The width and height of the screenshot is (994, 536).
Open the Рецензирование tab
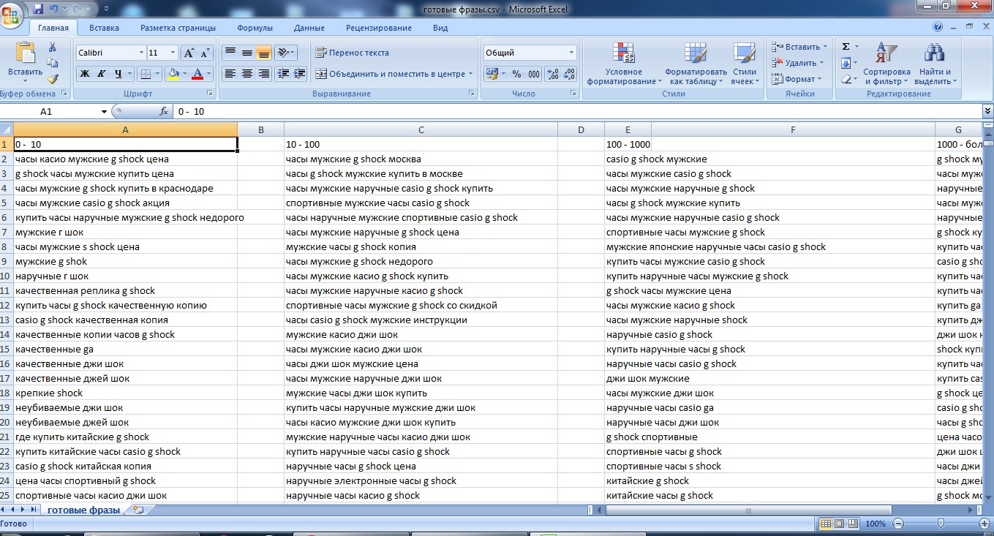(x=379, y=28)
